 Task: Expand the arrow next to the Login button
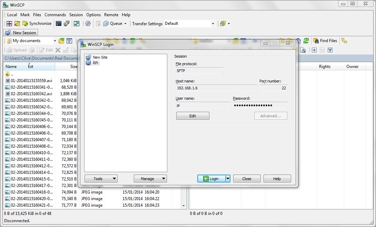(x=228, y=179)
